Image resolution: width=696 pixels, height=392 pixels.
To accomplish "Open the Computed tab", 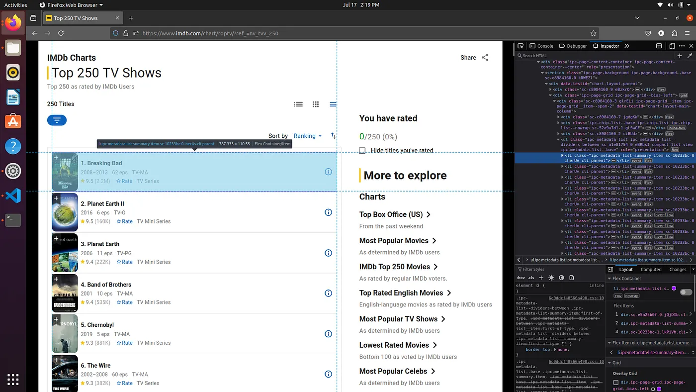I will click(651, 269).
